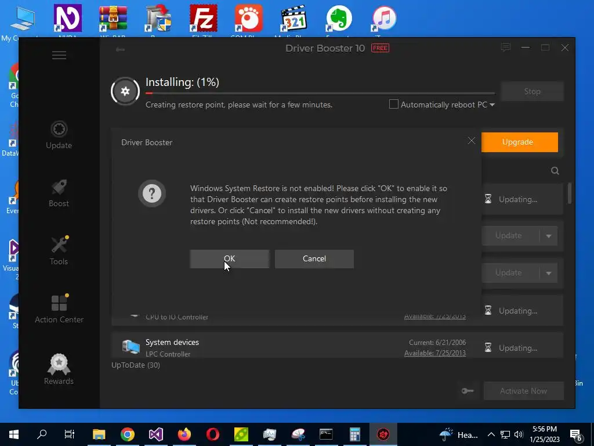Click the Installing: (1%) status text
Screen dimensions: 594x446
182,82
